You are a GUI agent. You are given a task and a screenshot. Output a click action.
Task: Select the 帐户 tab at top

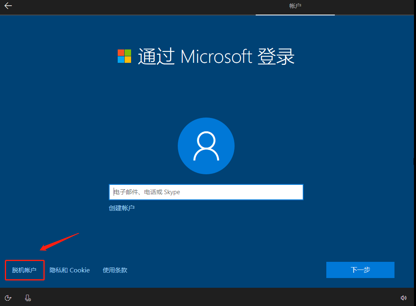(295, 6)
